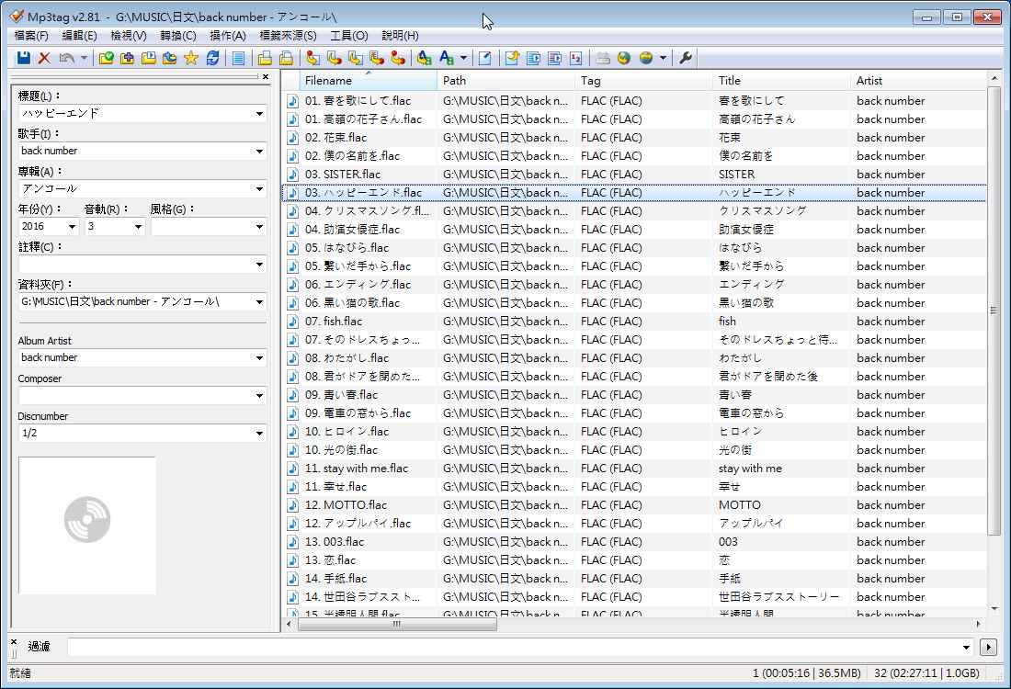1011x689 pixels.
Task: Open Actions (Quick) toolbar icon
Action: (446, 58)
